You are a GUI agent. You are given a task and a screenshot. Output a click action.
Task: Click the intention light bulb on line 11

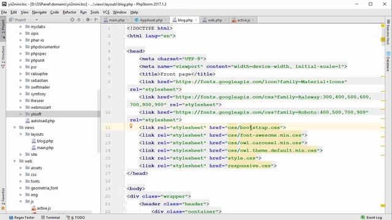coord(130,126)
